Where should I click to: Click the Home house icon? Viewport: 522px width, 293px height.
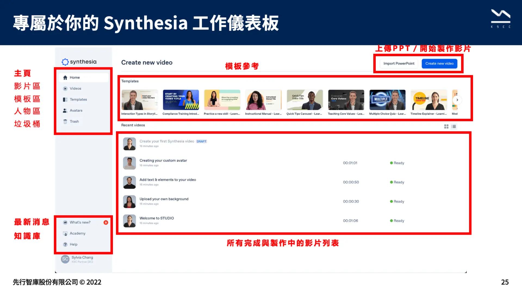(x=65, y=78)
